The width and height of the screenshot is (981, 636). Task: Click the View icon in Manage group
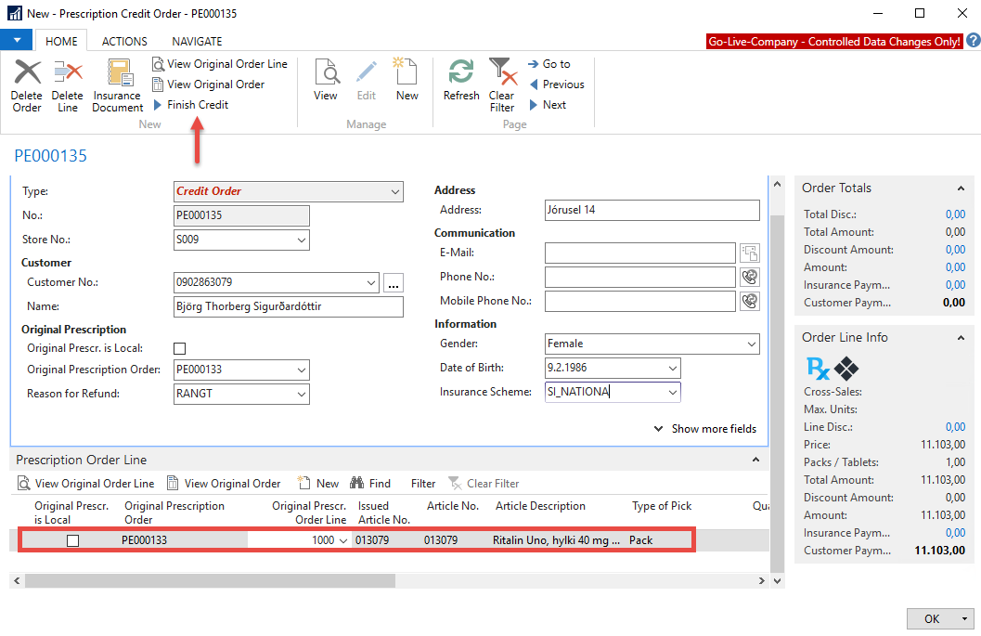(x=326, y=72)
